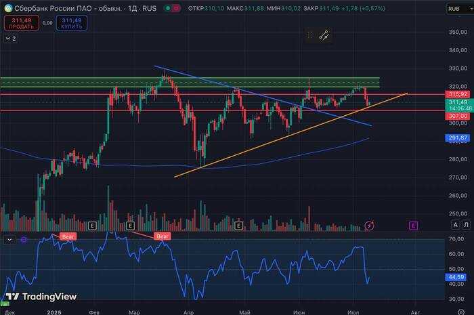
Task: Click the lightning news event icon
Action: 370,225
